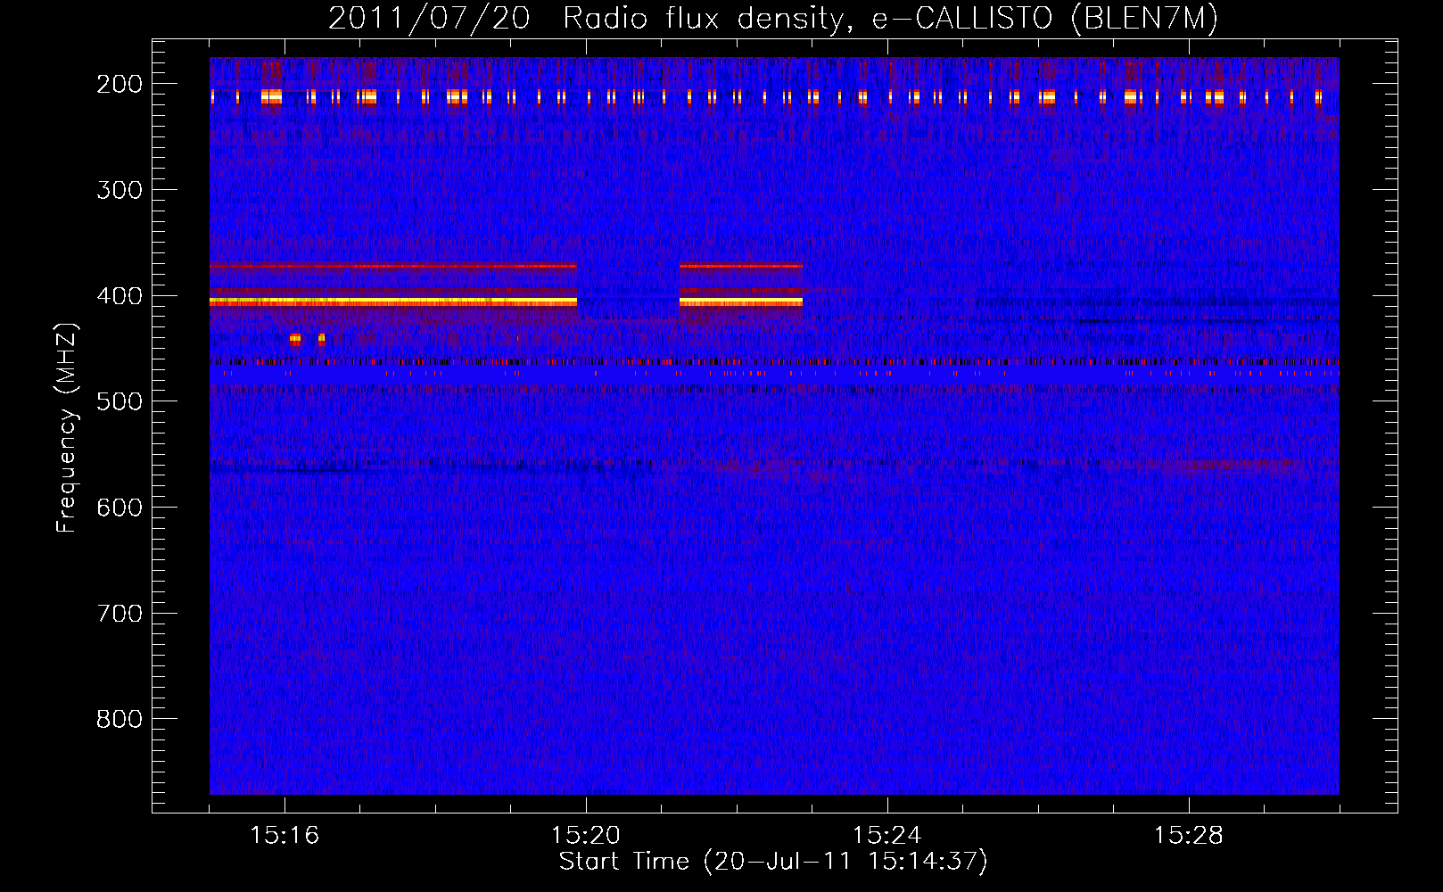Click the 15:20 time tick label

586,836
